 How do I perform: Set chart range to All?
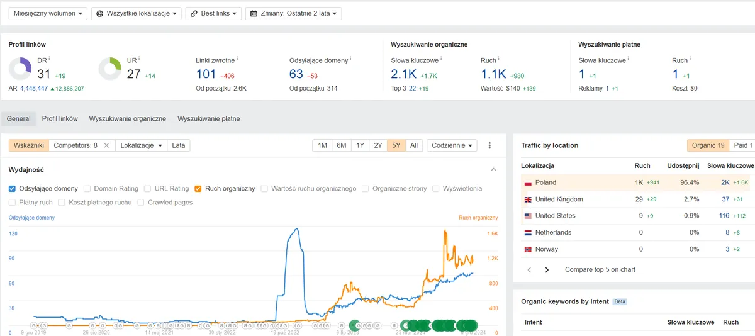413,145
